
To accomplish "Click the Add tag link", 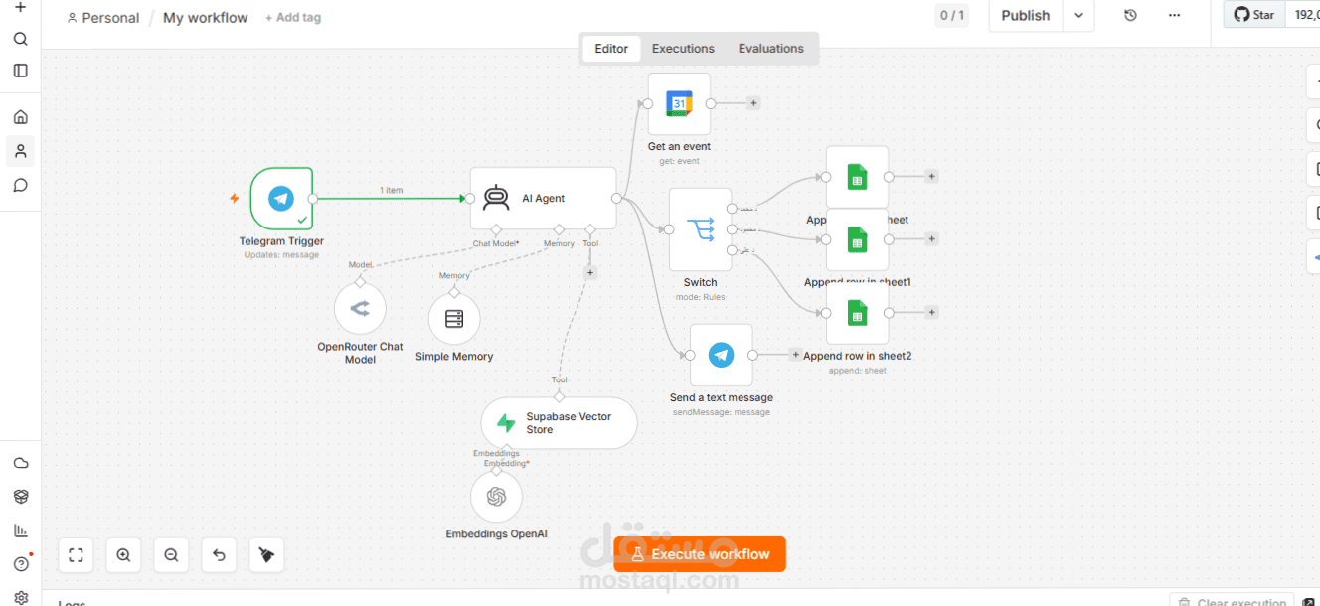I will tap(293, 18).
